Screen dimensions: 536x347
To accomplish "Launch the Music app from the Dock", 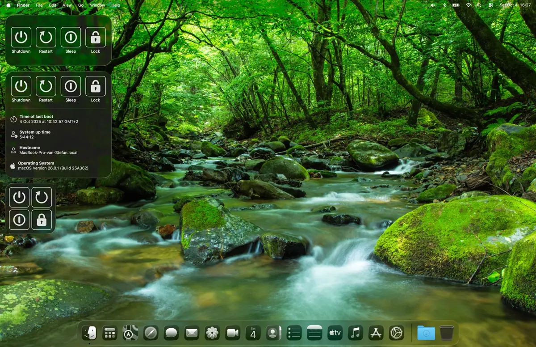I will tap(356, 333).
